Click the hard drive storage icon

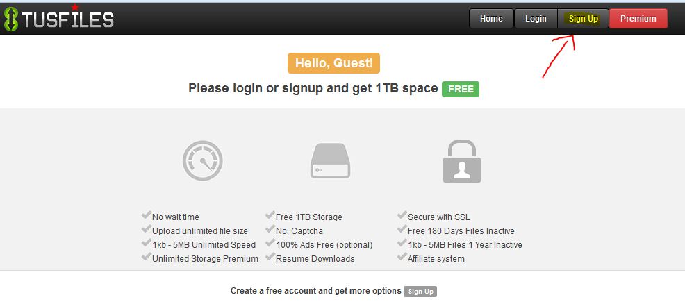pyautogui.click(x=330, y=161)
